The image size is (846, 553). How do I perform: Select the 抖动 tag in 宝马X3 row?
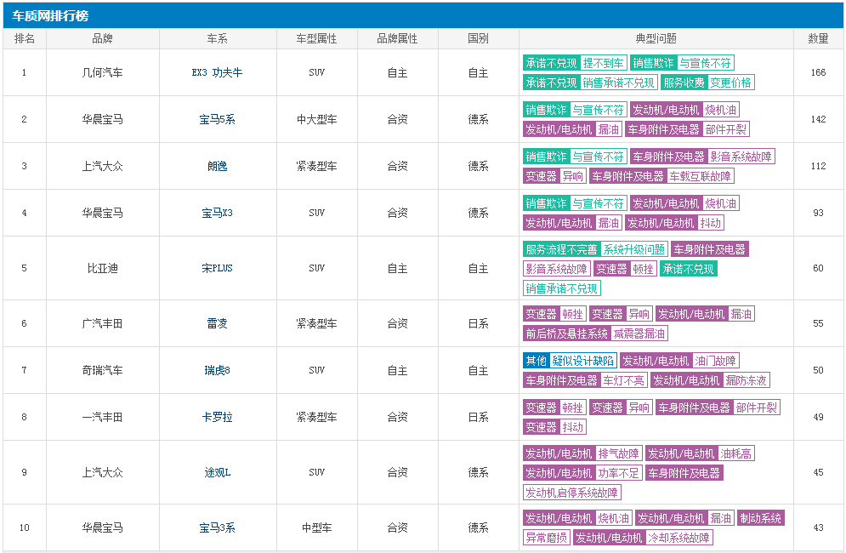point(710,223)
